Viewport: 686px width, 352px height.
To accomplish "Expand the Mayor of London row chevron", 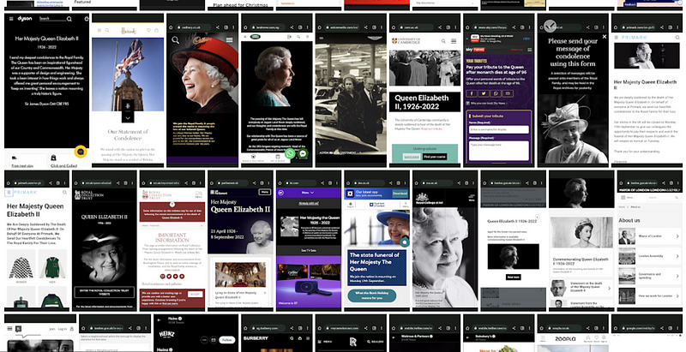I will click(677, 236).
